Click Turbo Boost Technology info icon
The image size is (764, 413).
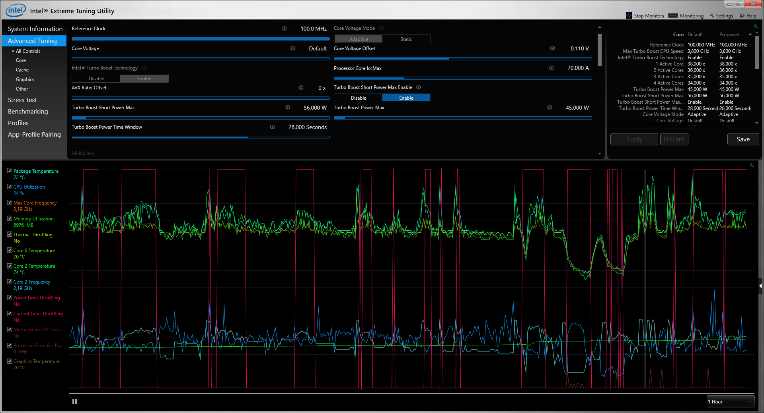pos(144,68)
